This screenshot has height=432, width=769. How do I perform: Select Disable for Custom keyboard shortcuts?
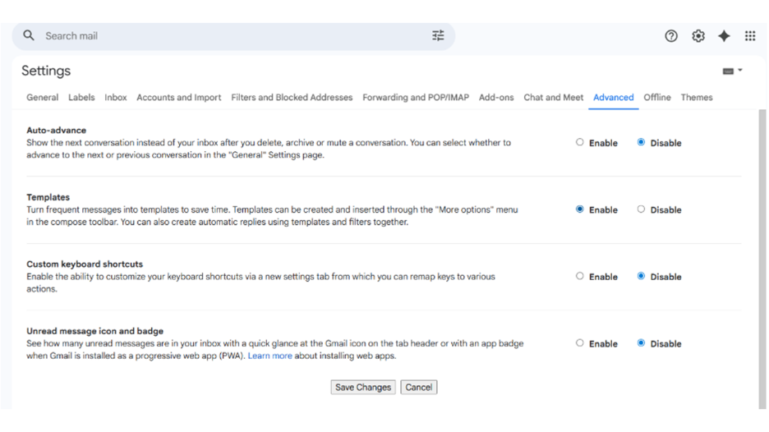(641, 276)
